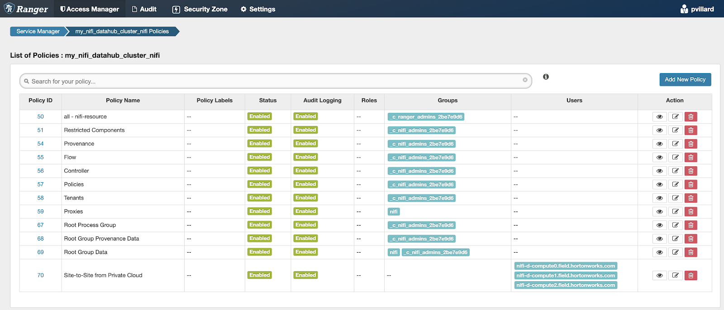View the Proxies policy with eye icon

tap(659, 212)
